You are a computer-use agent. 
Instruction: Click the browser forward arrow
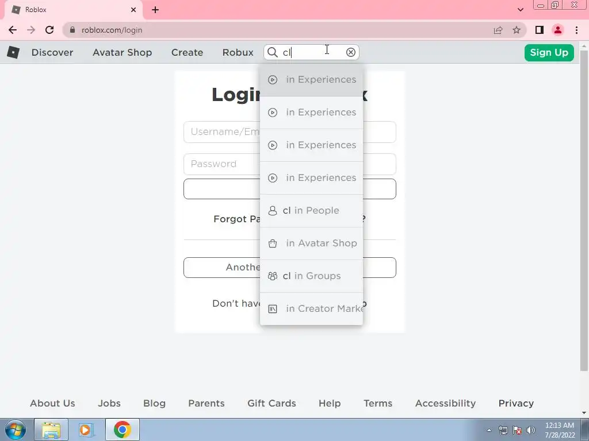pos(31,30)
